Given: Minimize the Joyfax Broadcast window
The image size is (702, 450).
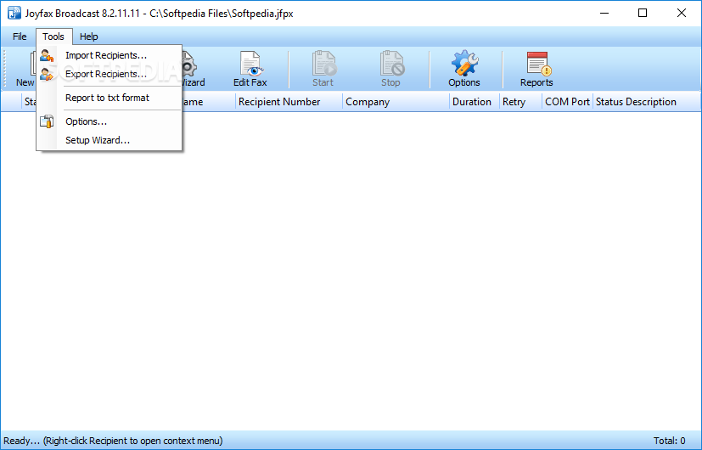Looking at the screenshot, I should point(604,13).
